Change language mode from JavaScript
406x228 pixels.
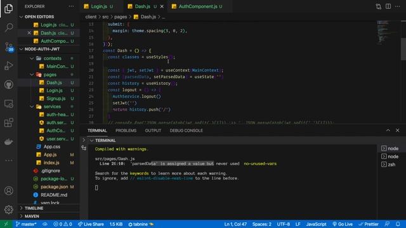(x=316, y=224)
